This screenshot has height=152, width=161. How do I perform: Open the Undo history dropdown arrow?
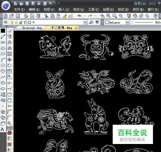click(85, 16)
